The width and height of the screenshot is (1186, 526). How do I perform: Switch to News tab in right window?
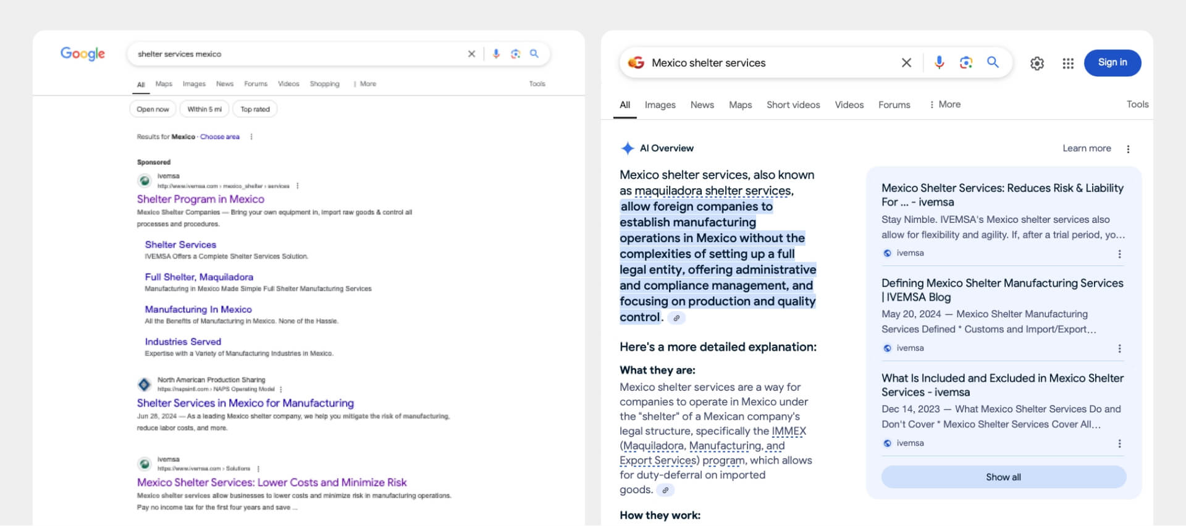pyautogui.click(x=702, y=105)
